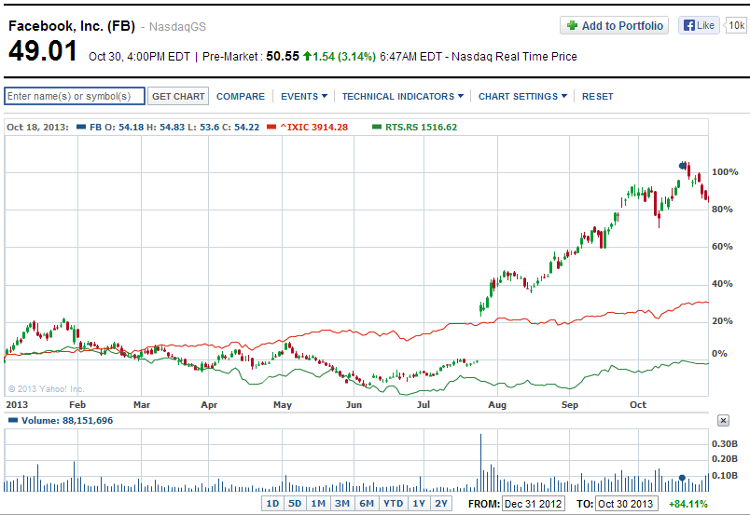Screen dimensions: 750x515
Task: Click the red ^IXIC legend color marker
Action: tap(271, 127)
